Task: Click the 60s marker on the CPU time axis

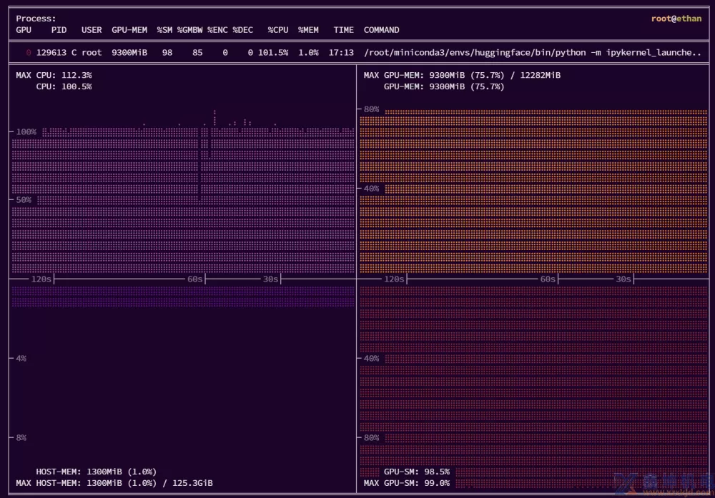Action: click(x=194, y=279)
